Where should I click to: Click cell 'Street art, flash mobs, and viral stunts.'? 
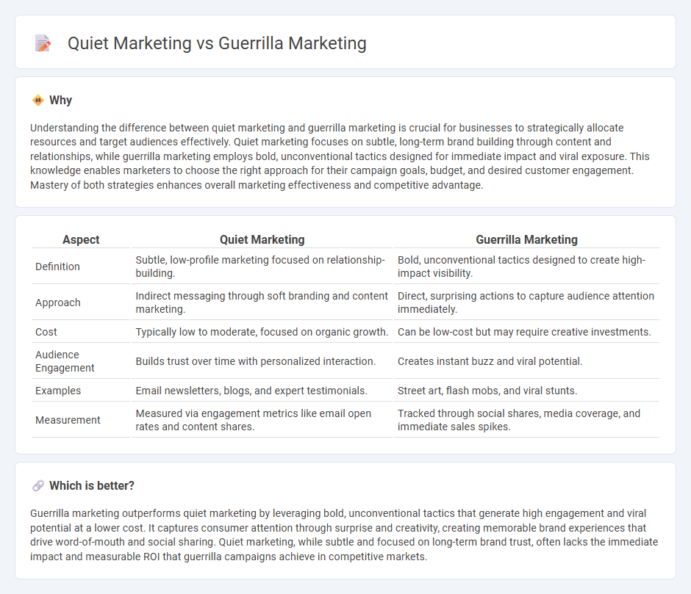pos(526,391)
